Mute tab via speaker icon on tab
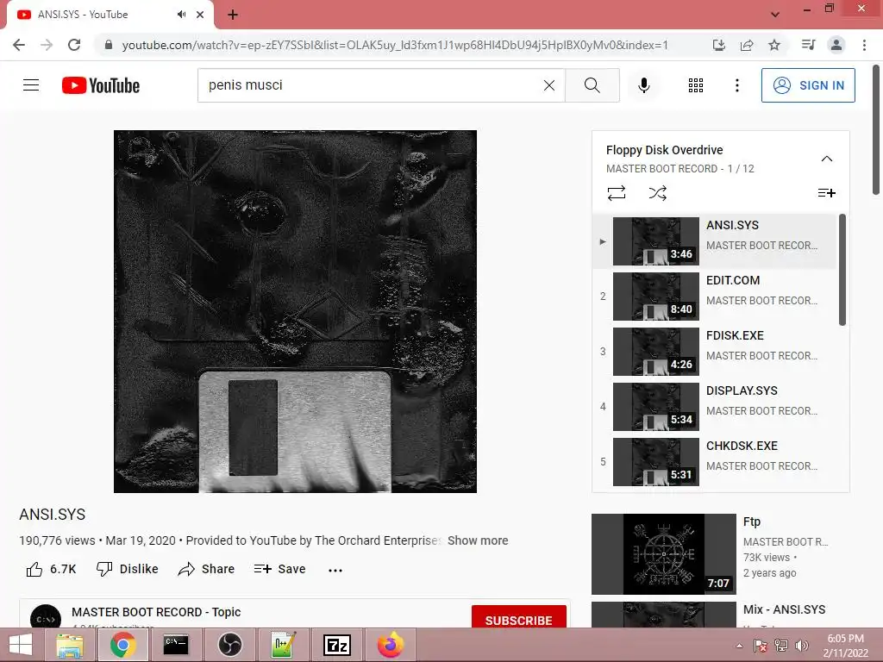The width and height of the screenshot is (883, 662). click(x=181, y=15)
